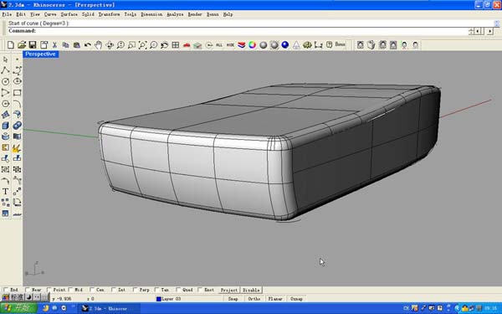Open the Surface menu
The height and width of the screenshot is (314, 502).
[x=69, y=14]
